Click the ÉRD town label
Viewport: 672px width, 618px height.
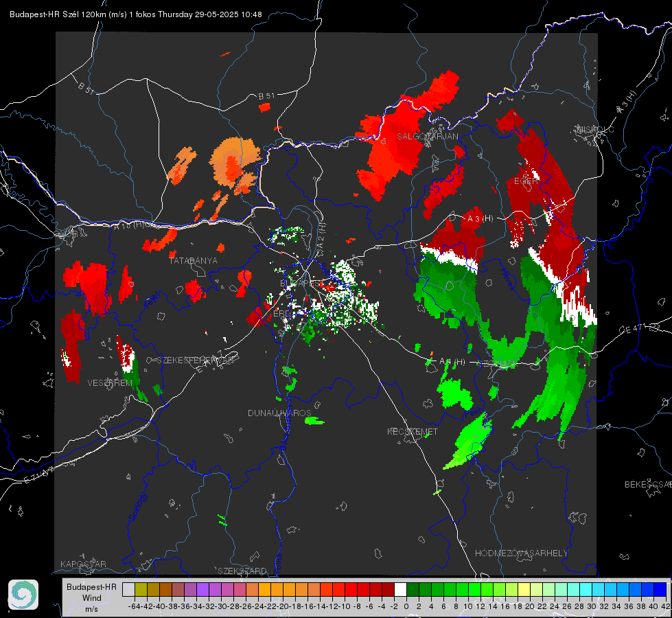tap(281, 314)
